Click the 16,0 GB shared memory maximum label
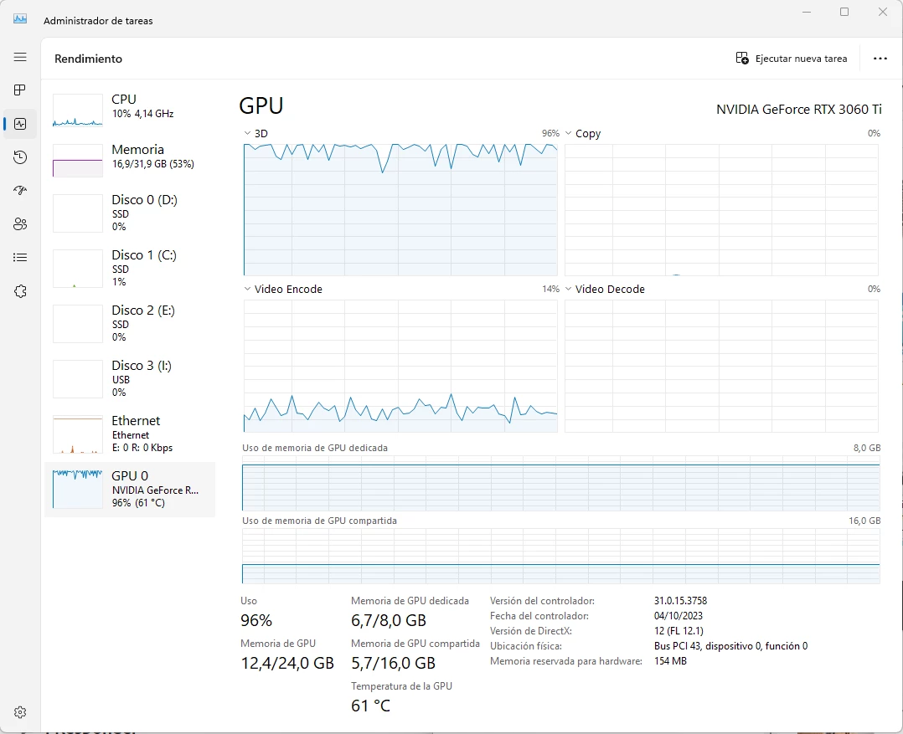The width and height of the screenshot is (903, 734). pos(864,521)
